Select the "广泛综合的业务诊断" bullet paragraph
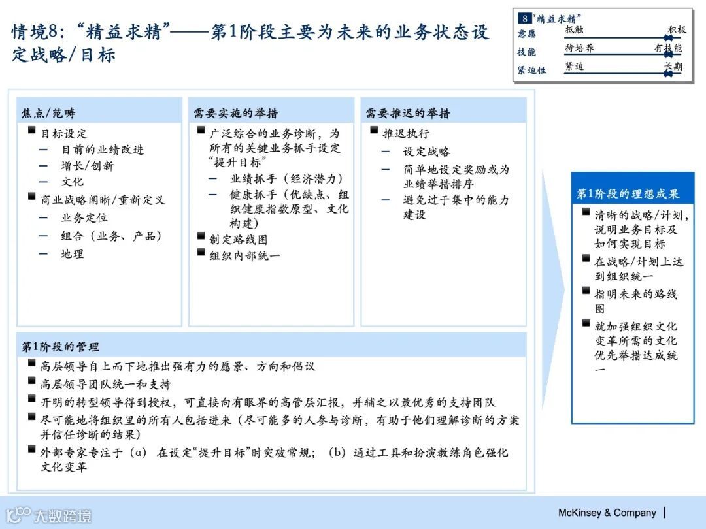 click(x=275, y=148)
